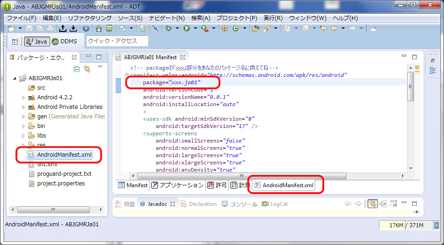The width and height of the screenshot is (444, 245).
Task: Switch to the 許可 editor tab
Action: [217, 185]
